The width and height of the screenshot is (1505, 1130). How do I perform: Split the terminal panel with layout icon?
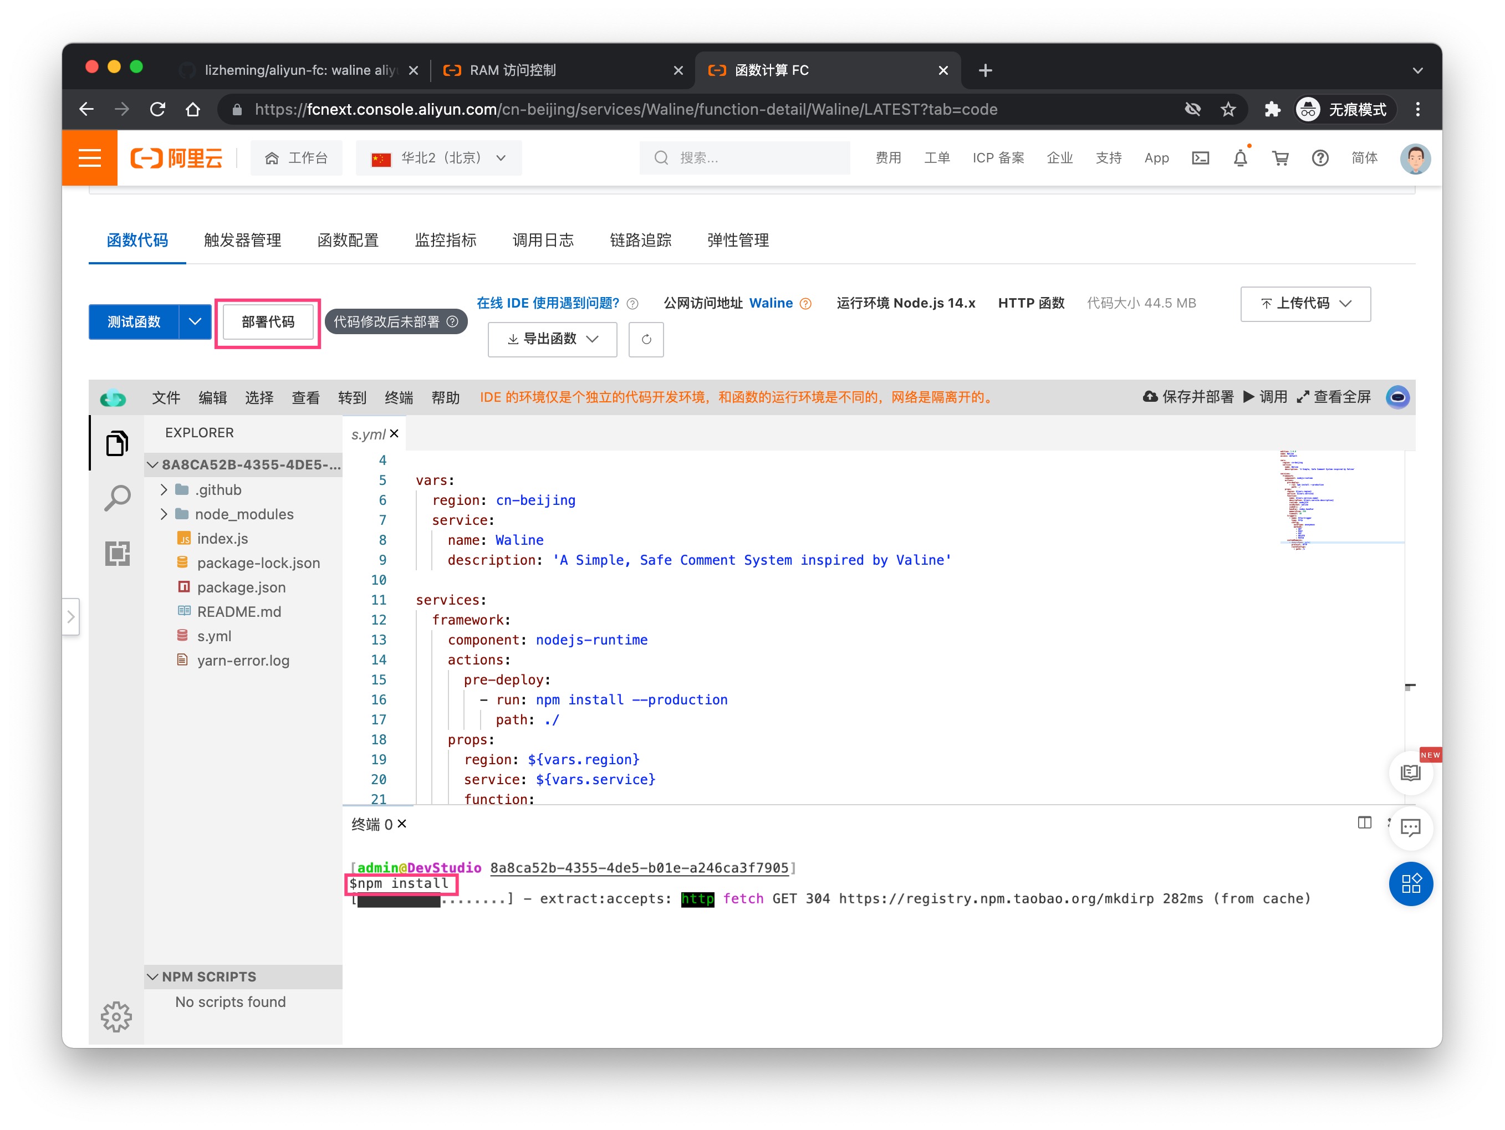[1364, 822]
